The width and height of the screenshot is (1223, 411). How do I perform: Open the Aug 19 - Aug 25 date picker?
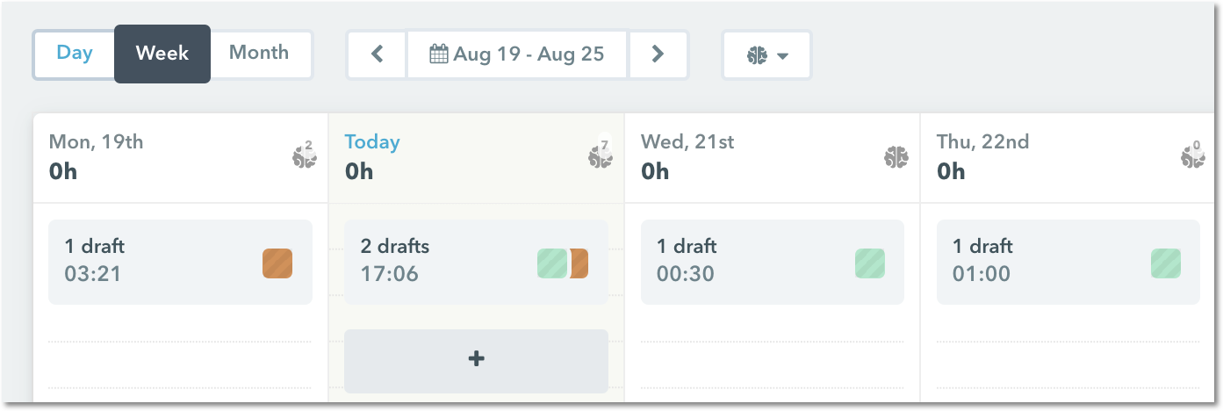coord(517,54)
